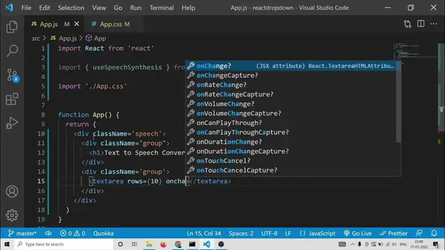The height and width of the screenshot is (250, 445).
Task: Open the errors and warnings problems indicator
Action: click(72, 233)
